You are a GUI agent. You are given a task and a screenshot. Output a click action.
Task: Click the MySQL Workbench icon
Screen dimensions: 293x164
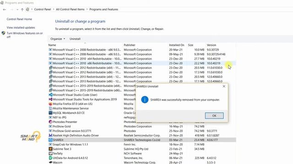coord(50,113)
